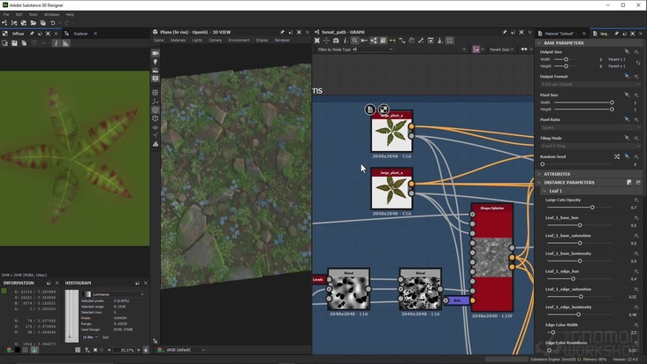Pin the forest_path graph panel
The image size is (647, 364).
(504, 32)
